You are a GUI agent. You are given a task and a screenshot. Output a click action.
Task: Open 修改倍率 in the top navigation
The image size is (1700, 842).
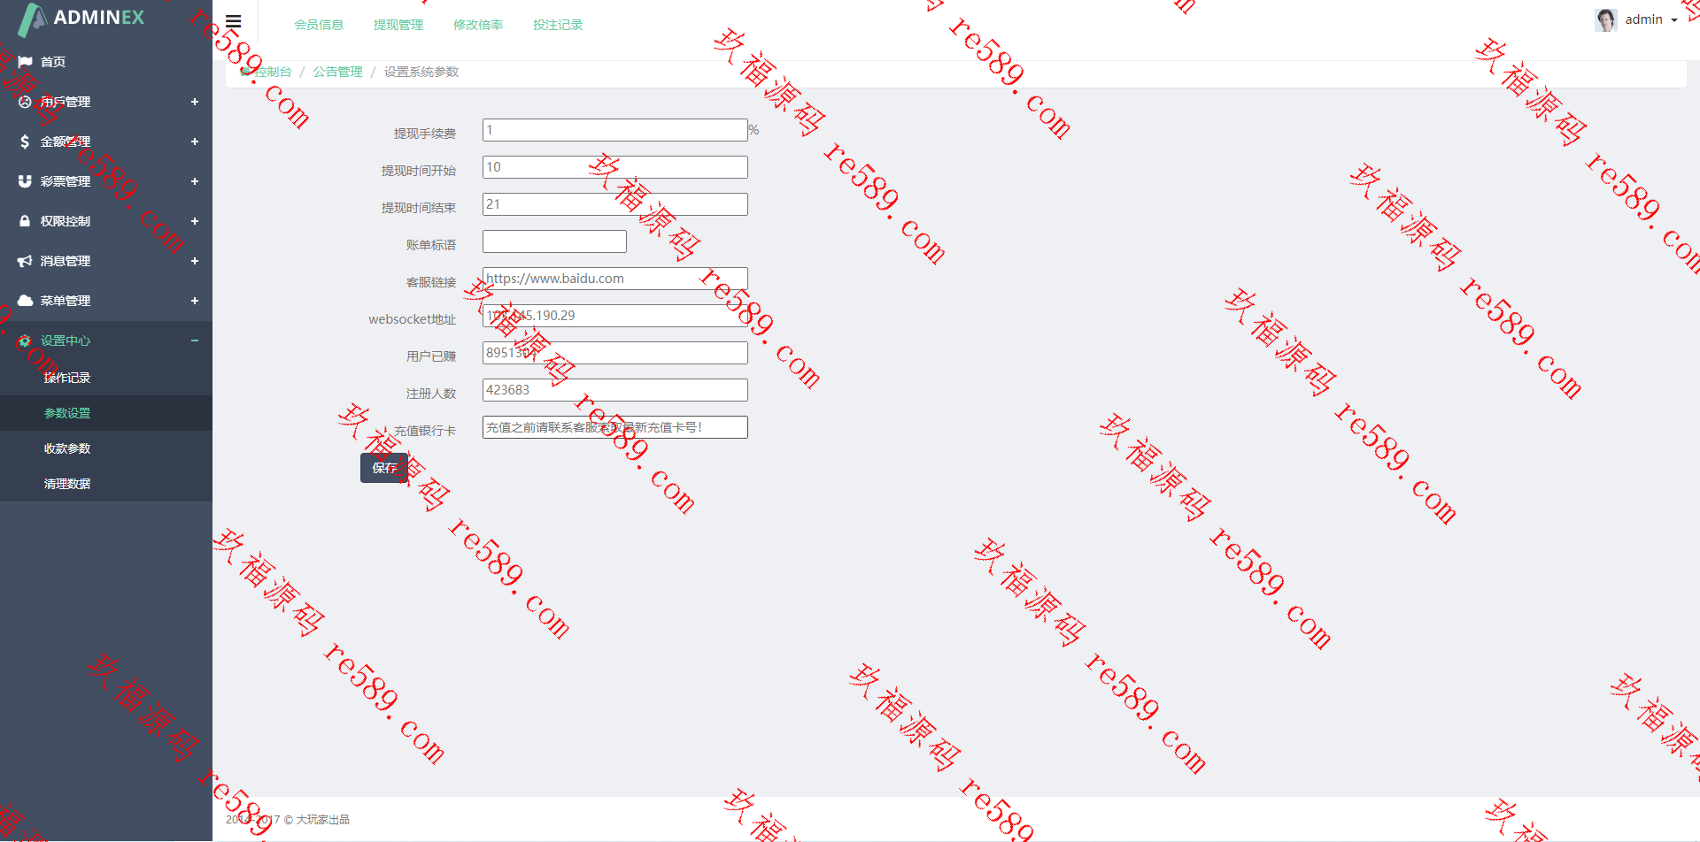click(x=478, y=25)
